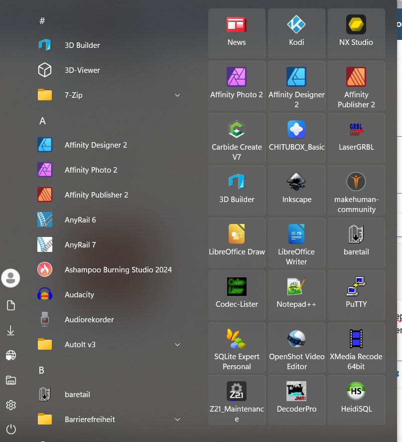Open Affinity Photo 2 tile

point(237,86)
